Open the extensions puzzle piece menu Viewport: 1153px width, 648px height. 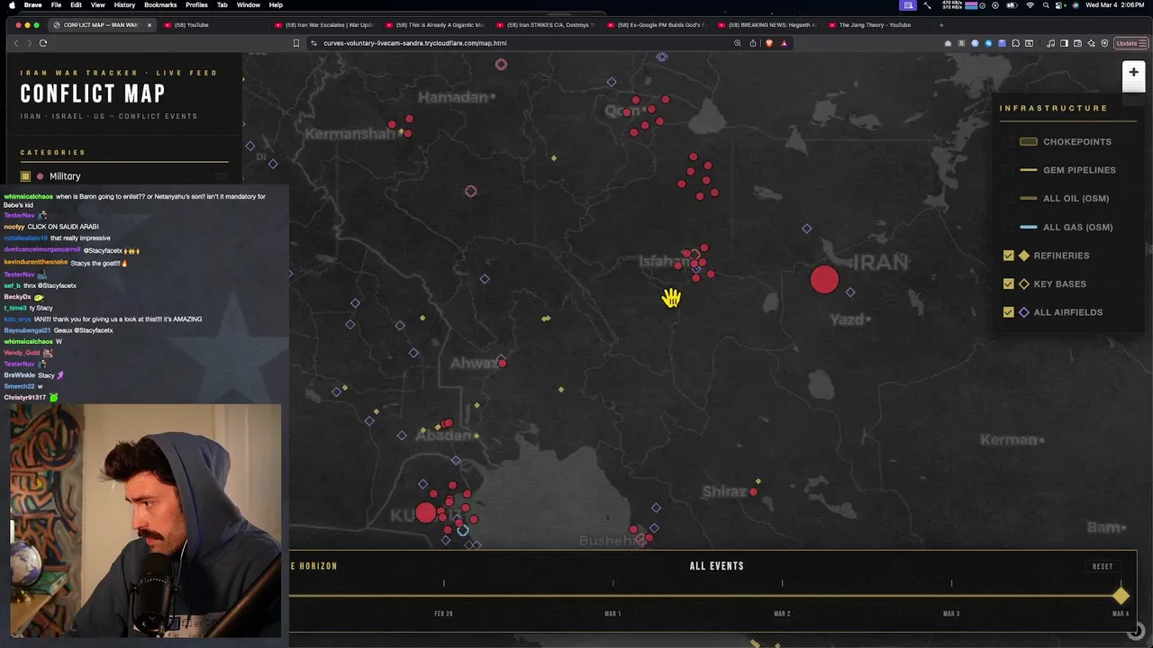tap(1015, 43)
